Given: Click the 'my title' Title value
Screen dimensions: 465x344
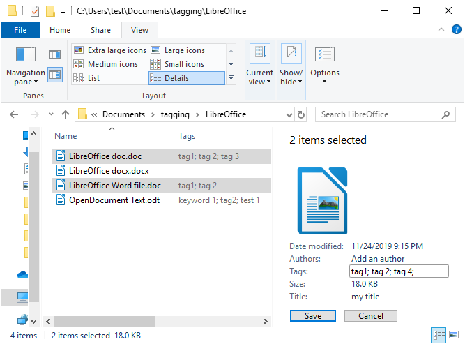Looking at the screenshot, I should click(365, 297).
